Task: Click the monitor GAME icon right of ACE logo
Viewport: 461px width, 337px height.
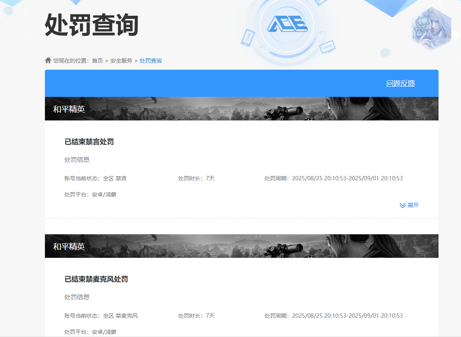Action: (327, 46)
